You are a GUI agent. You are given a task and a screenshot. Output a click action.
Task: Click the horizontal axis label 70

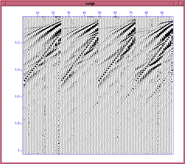(131, 12)
